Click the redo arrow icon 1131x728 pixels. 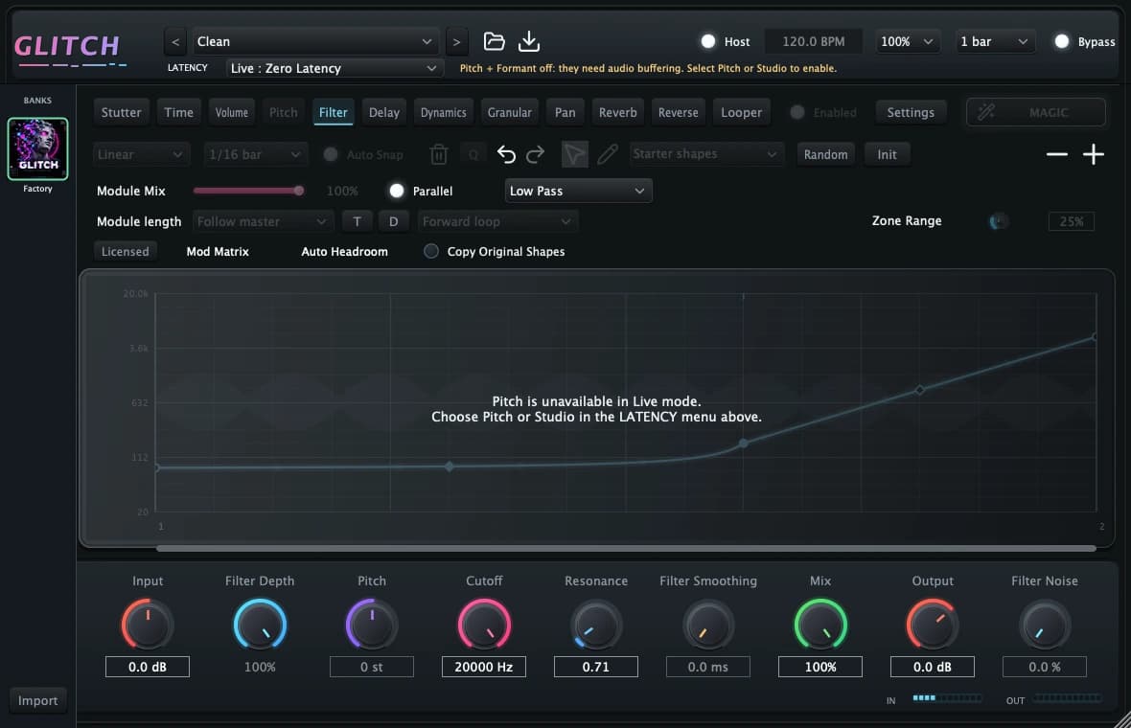(x=535, y=154)
